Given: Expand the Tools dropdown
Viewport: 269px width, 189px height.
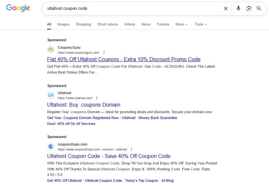Looking at the screenshot, I should [x=201, y=24].
